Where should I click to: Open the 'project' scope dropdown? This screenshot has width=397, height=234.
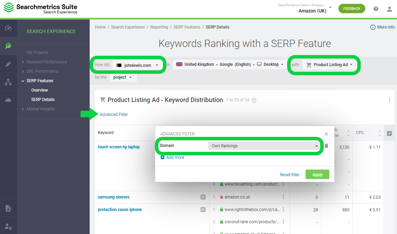123,77
